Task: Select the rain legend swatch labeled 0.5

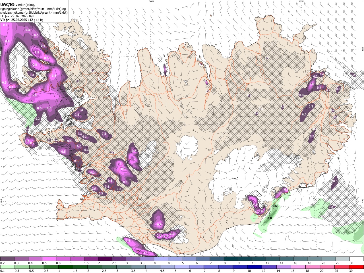Action: click(36, 267)
